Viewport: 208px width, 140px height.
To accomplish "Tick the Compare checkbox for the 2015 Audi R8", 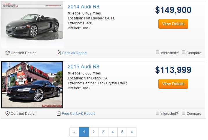I will [184, 113].
